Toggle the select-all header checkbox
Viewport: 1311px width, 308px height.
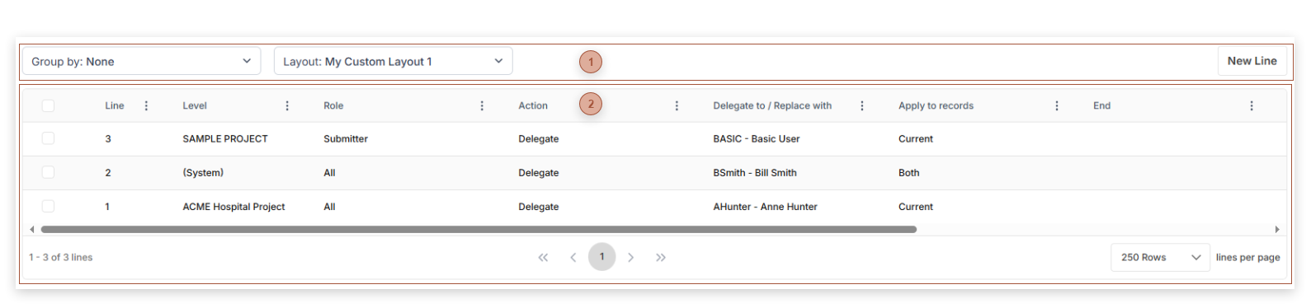pos(48,105)
